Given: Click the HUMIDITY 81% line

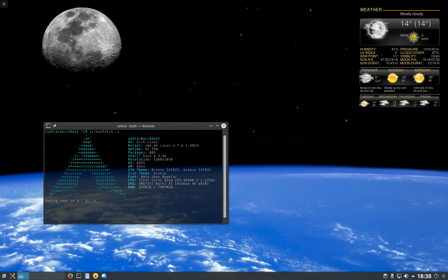Looking at the screenshot, I should pyautogui.click(x=379, y=49).
